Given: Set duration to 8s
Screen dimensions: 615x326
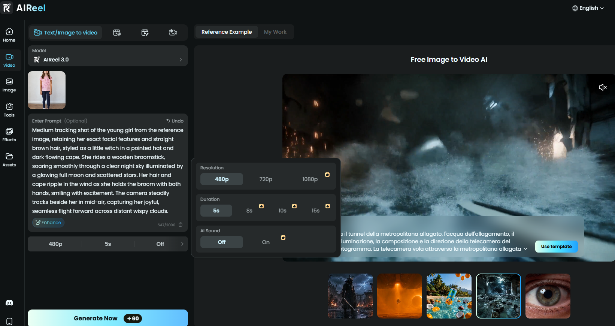Looking at the screenshot, I should click(249, 211).
